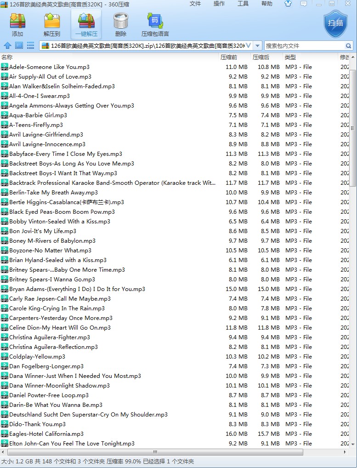Screen dimensions: 357x468
Task: Open the 帮助 menu
Action: 266,4
